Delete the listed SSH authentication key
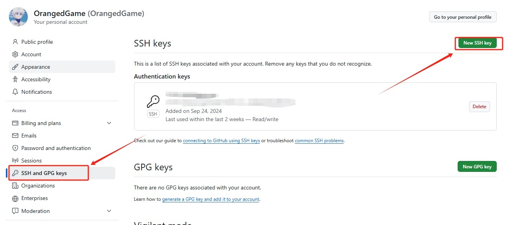The width and height of the screenshot is (528, 225). [x=479, y=107]
